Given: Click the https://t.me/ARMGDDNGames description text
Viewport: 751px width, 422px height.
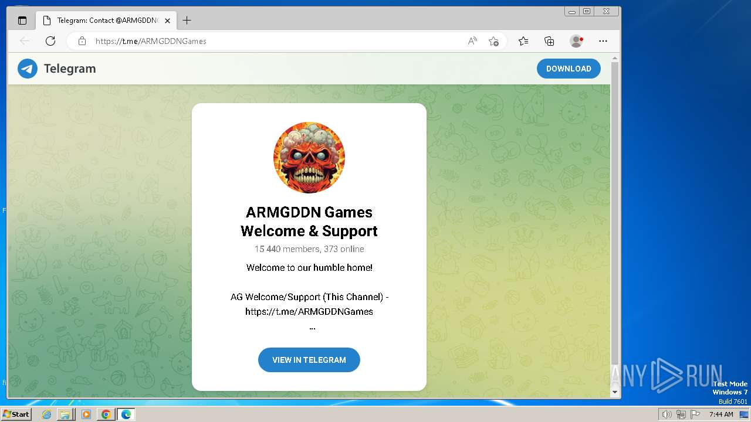Looking at the screenshot, I should tap(309, 312).
